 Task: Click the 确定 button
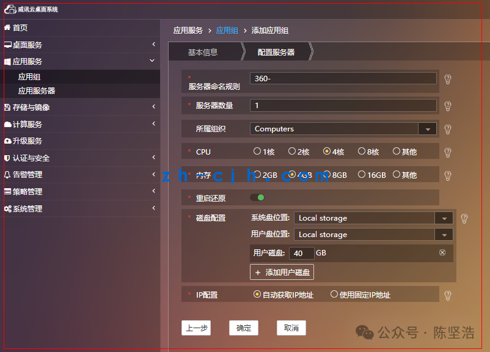(244, 328)
